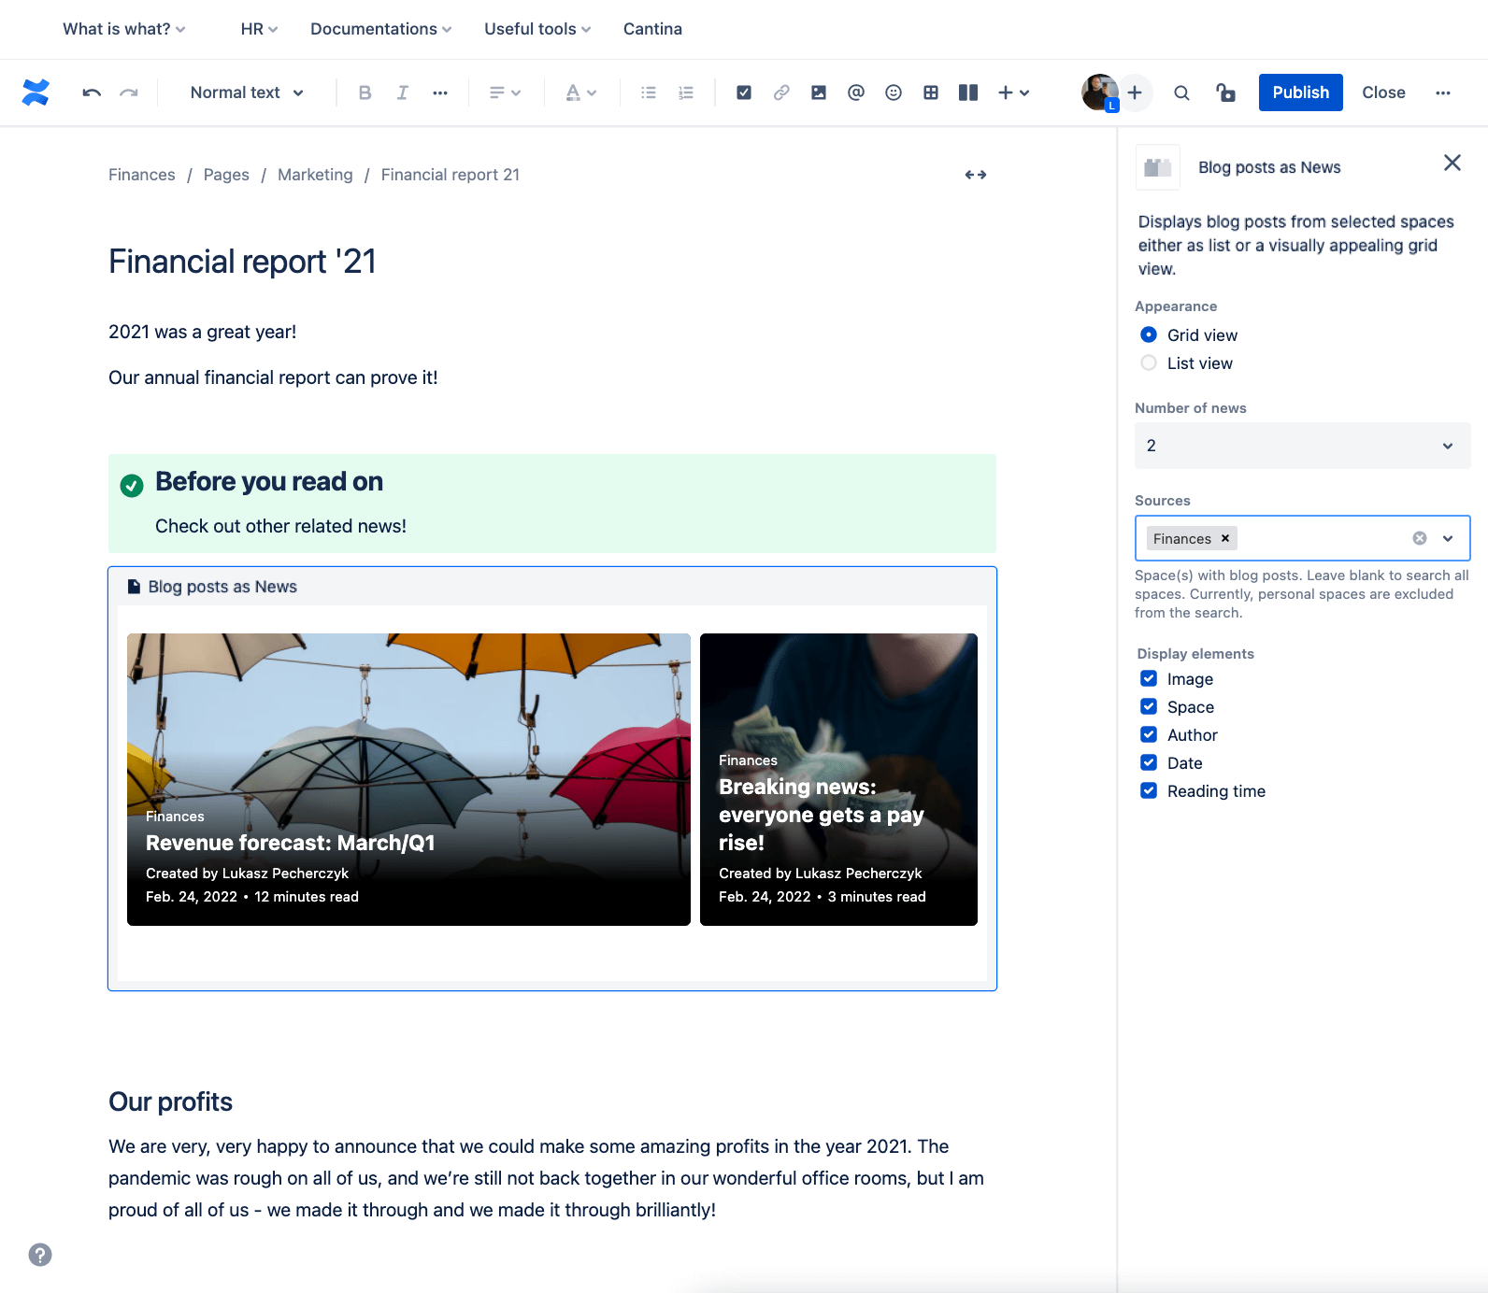Screen dimensions: 1488x1293
Task: Expand the HR menu
Action: tap(259, 29)
